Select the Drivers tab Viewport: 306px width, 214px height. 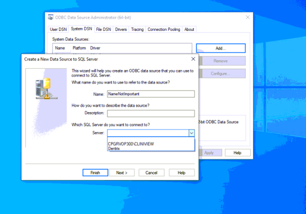pos(121,29)
